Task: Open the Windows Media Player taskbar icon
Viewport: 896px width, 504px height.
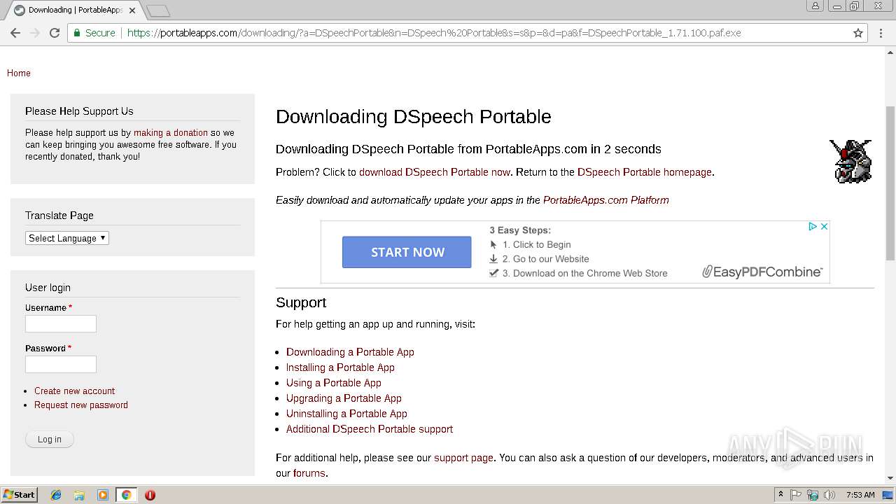Action: 103,495
